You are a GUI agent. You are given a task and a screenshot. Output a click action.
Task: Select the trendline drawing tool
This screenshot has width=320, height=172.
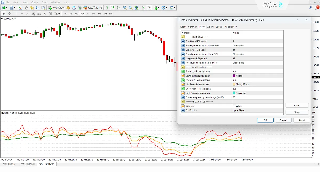pos(28,14)
